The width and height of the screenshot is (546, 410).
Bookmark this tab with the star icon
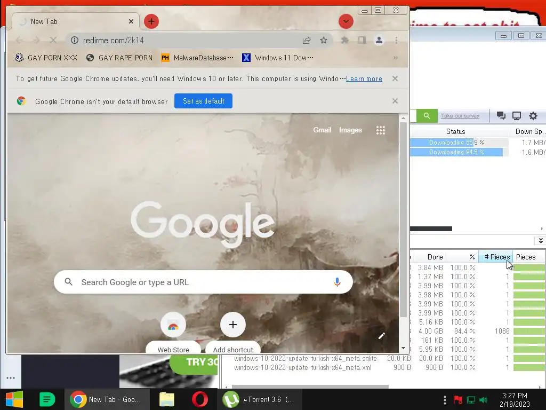tap(324, 41)
